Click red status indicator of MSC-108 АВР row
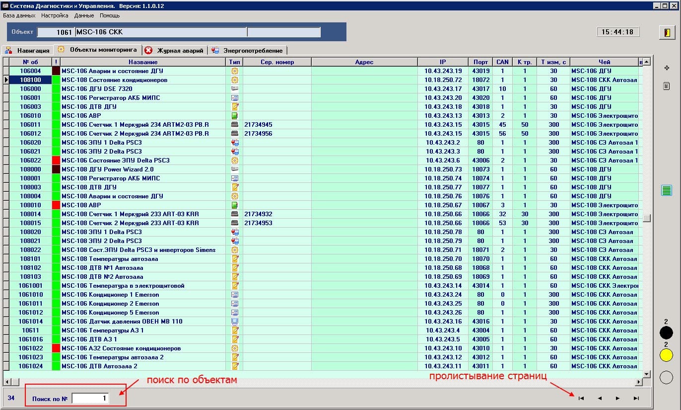Screen dimensions: 681x410 (56, 205)
